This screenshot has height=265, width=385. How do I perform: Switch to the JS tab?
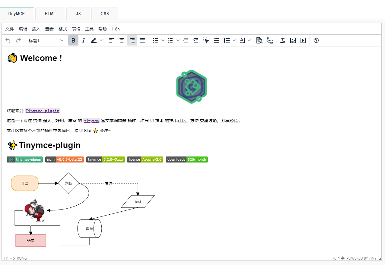click(x=78, y=14)
